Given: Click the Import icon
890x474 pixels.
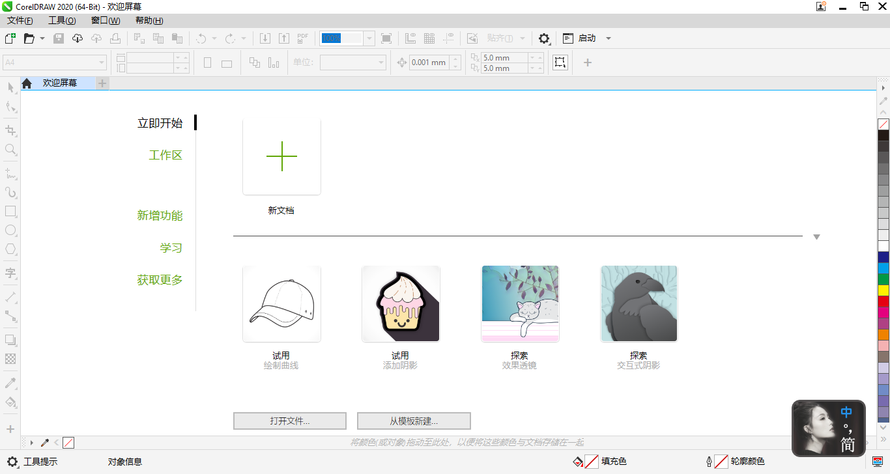Looking at the screenshot, I should 265,38.
